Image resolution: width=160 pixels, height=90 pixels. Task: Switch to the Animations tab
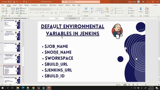pyautogui.click(x=43, y=5)
